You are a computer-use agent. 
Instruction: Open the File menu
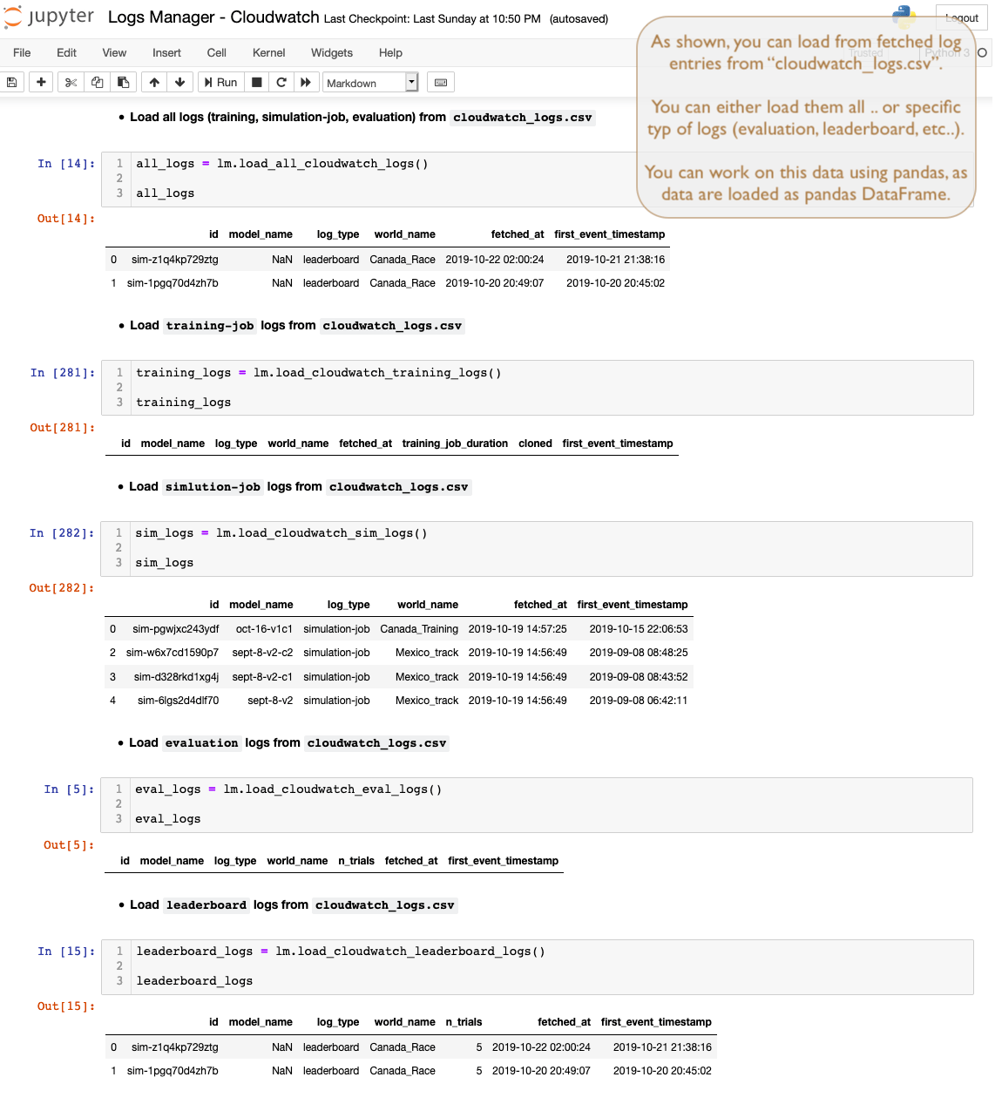tap(22, 52)
